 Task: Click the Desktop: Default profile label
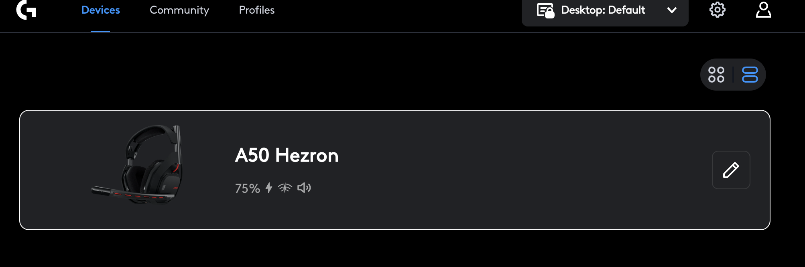603,10
